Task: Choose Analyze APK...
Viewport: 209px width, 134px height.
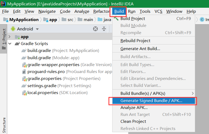Action: coord(154,108)
